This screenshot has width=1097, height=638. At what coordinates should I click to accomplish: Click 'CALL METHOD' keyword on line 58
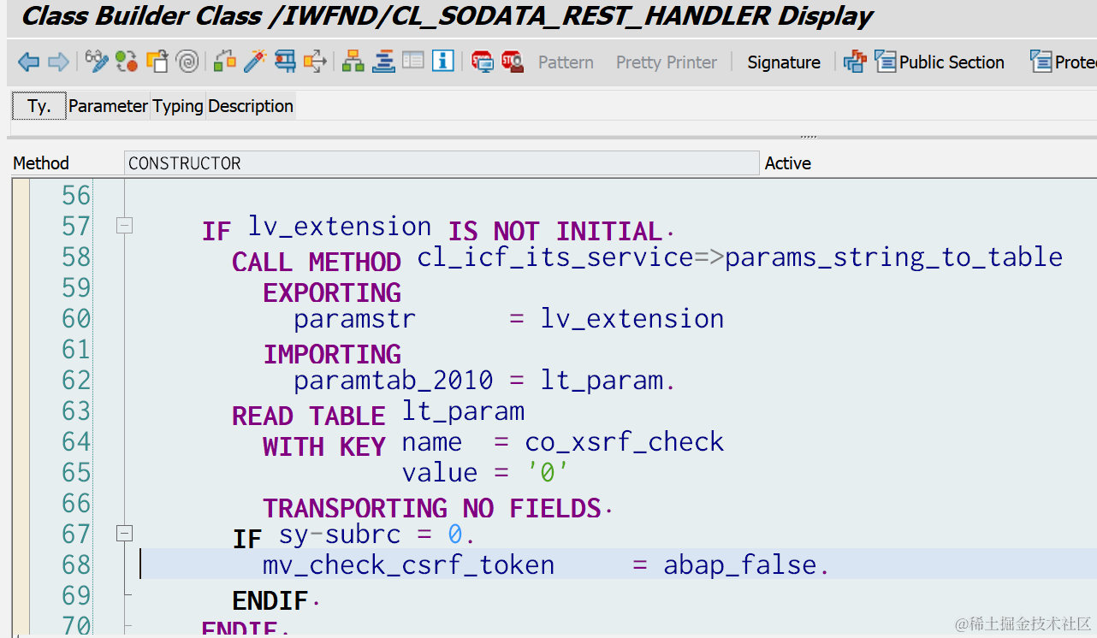pyautogui.click(x=317, y=263)
